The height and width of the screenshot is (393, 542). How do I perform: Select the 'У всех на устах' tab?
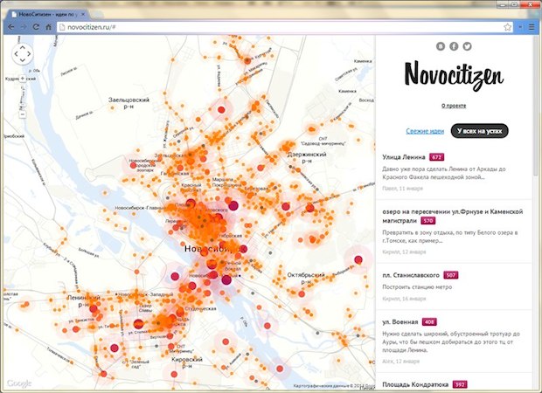click(x=480, y=131)
